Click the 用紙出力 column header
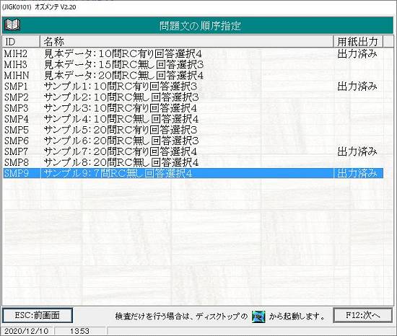The height and width of the screenshot is (336, 397). pos(358,42)
